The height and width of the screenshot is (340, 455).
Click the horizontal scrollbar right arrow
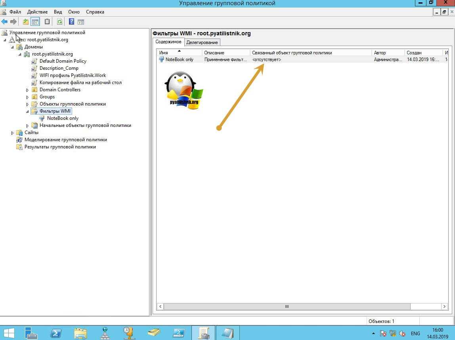[x=445, y=307]
